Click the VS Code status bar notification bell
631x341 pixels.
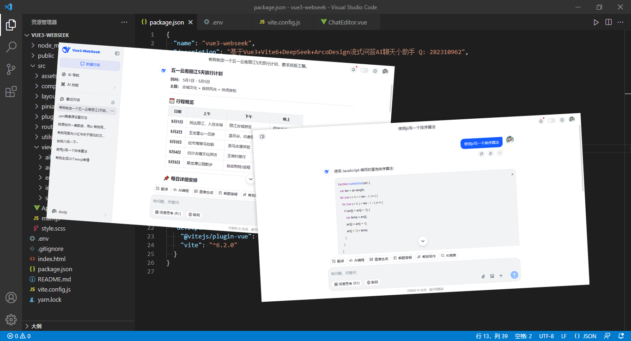click(621, 336)
